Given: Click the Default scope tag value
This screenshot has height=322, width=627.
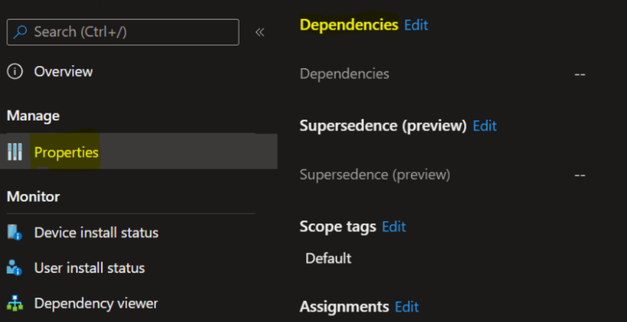Looking at the screenshot, I should (328, 258).
